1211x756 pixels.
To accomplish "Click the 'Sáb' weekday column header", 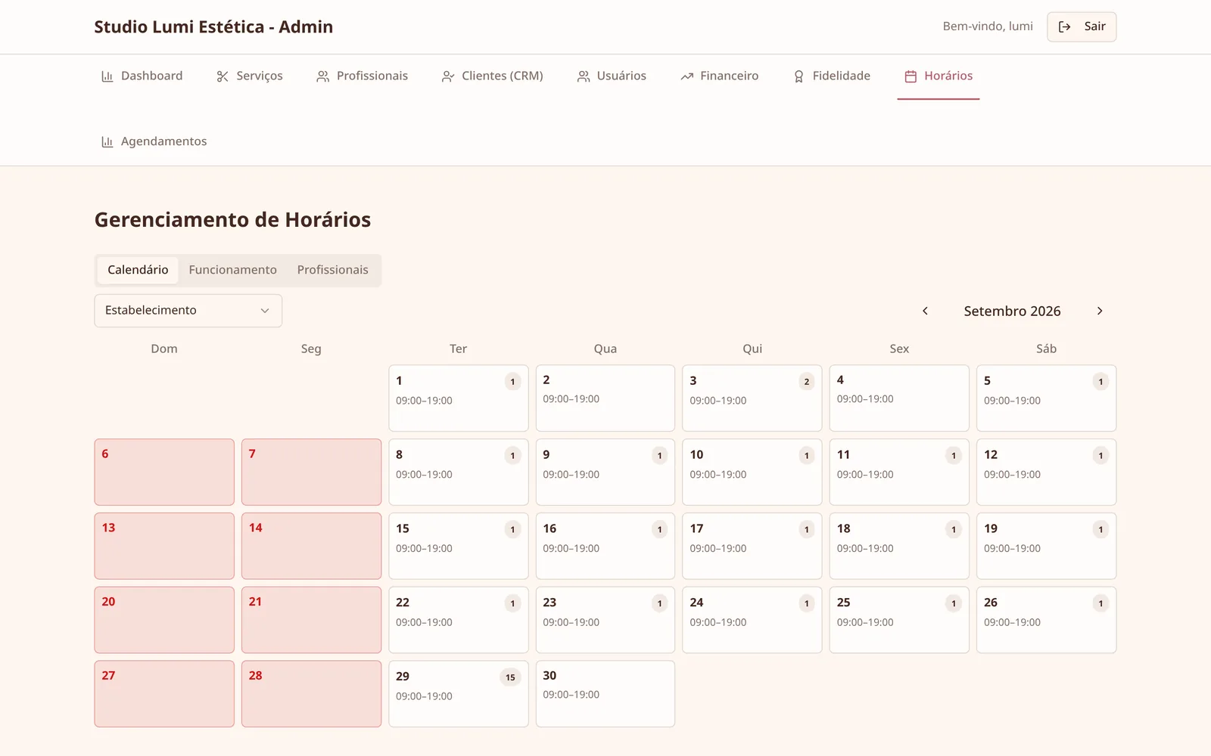I will pos(1046,349).
